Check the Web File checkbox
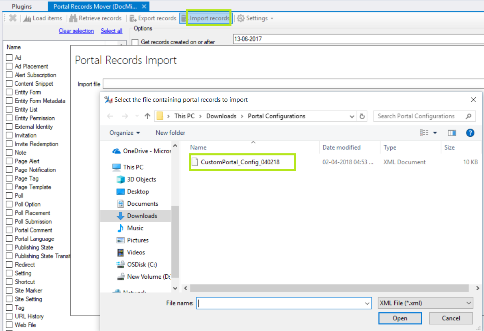Screen dimensions: 484x331 tap(9, 325)
